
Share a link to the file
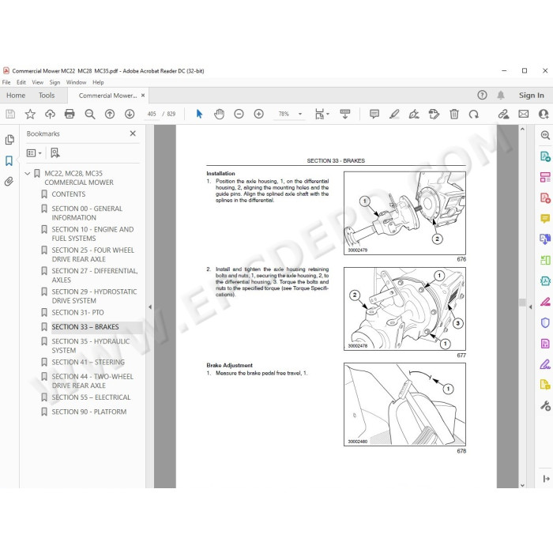pyautogui.click(x=504, y=114)
